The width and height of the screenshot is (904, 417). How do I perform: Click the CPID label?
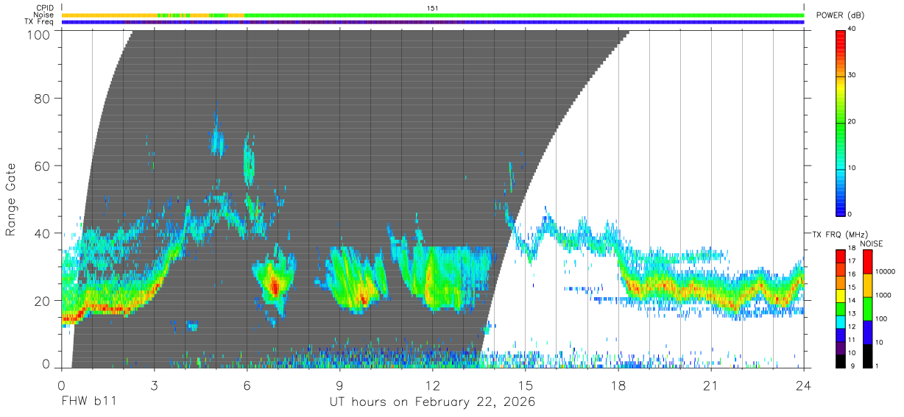(x=45, y=8)
